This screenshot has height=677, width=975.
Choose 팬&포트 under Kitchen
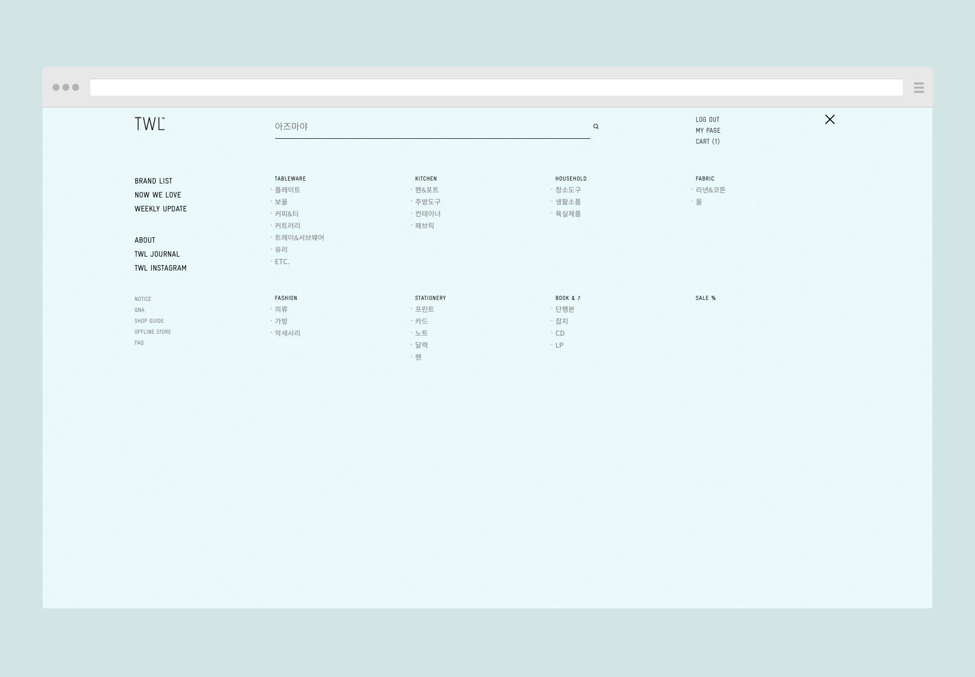[426, 190]
